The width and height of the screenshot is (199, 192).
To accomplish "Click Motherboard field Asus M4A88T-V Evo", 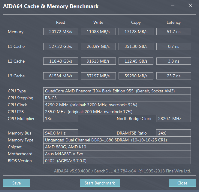I will coord(117,154).
